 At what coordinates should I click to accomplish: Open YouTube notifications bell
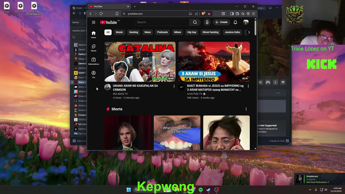coord(235,22)
